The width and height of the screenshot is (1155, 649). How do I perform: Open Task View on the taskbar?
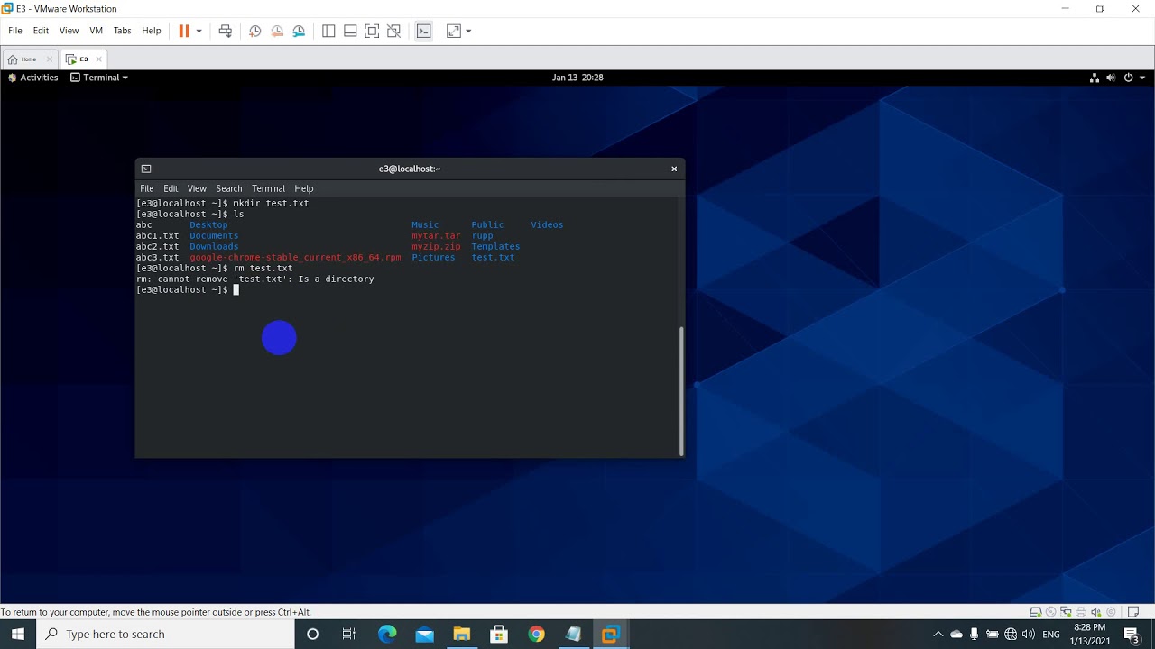[348, 634]
